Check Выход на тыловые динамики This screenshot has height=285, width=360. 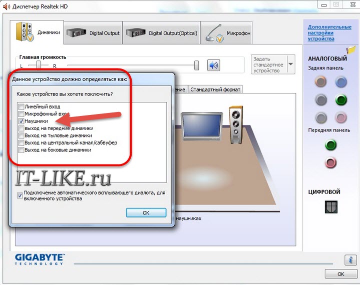point(21,135)
